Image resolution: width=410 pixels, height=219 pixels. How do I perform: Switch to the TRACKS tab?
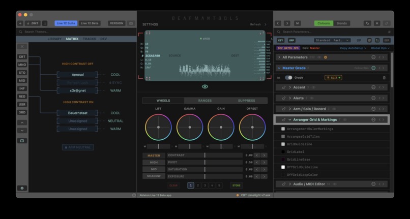coord(90,39)
